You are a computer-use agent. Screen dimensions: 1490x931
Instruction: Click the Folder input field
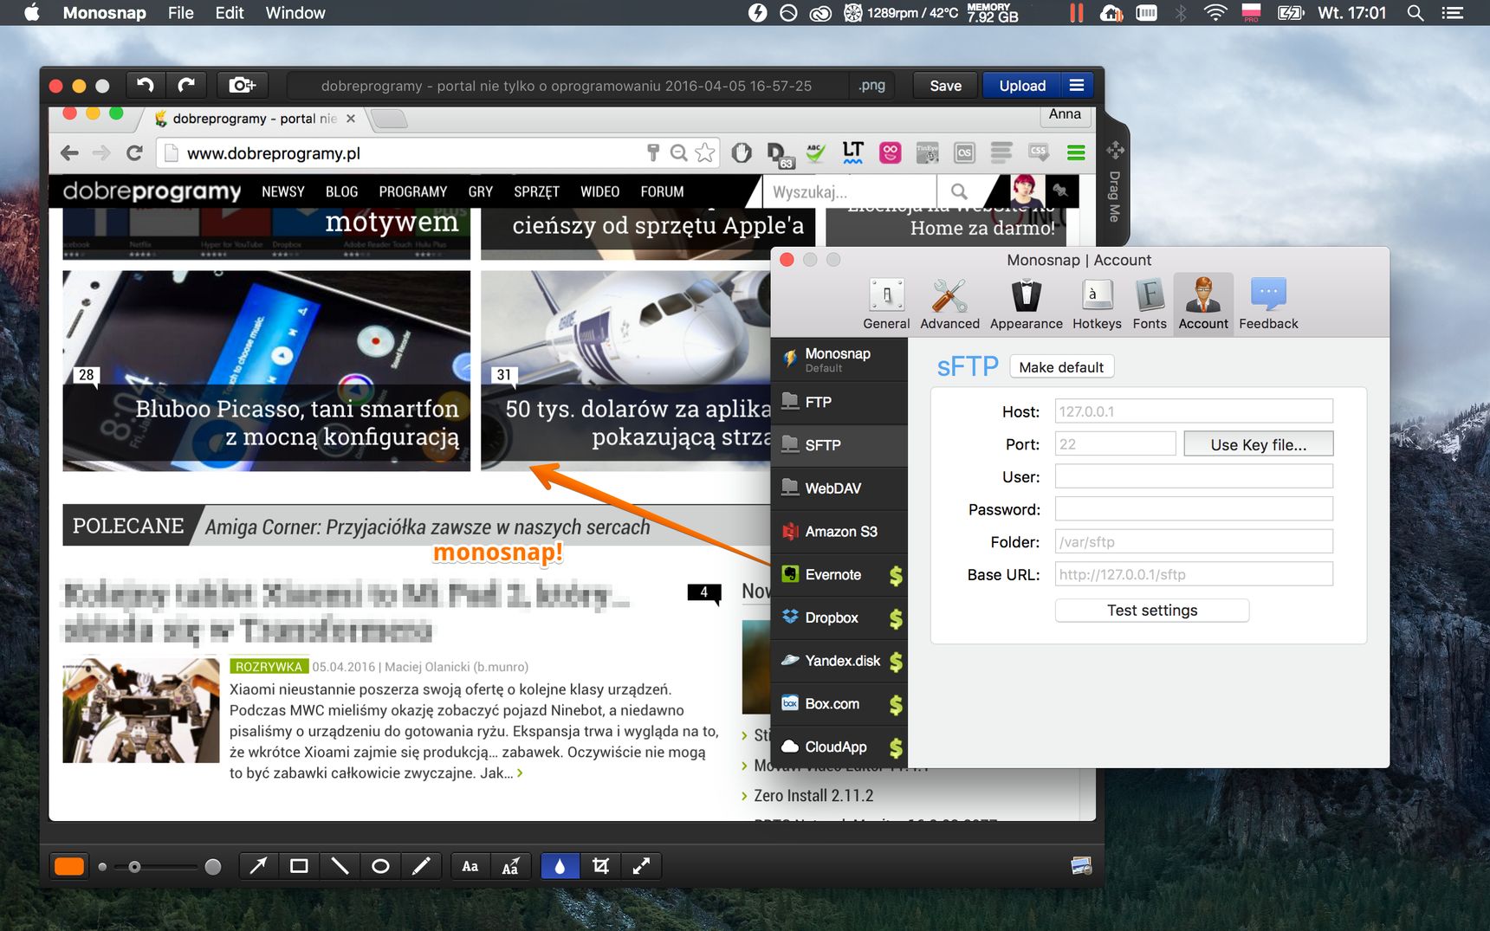tap(1194, 542)
